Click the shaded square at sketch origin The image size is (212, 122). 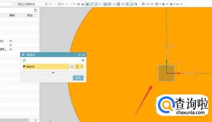click(x=166, y=73)
